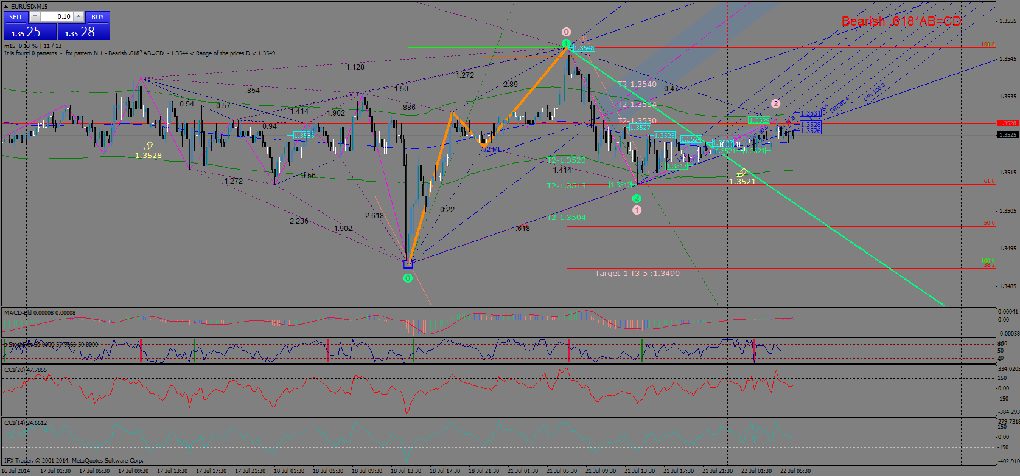This screenshot has width=1020, height=476.
Task: Click the blue 1.3531 price box
Action: [x=810, y=113]
